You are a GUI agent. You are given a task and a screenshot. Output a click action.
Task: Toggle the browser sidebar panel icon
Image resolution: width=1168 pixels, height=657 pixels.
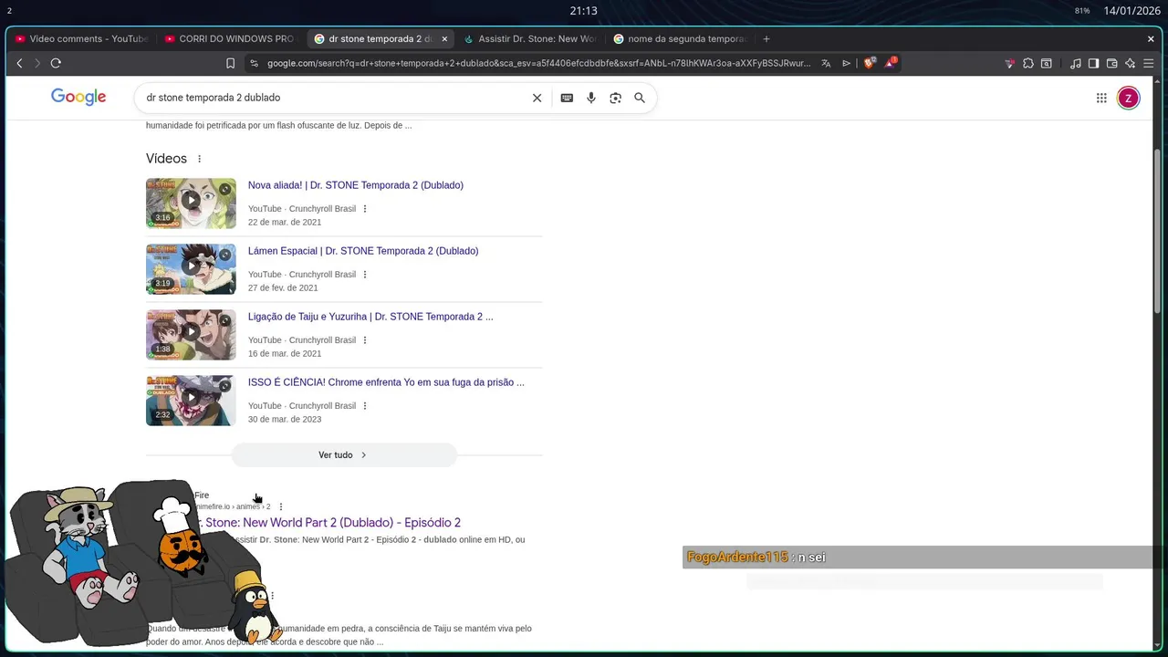(1093, 63)
